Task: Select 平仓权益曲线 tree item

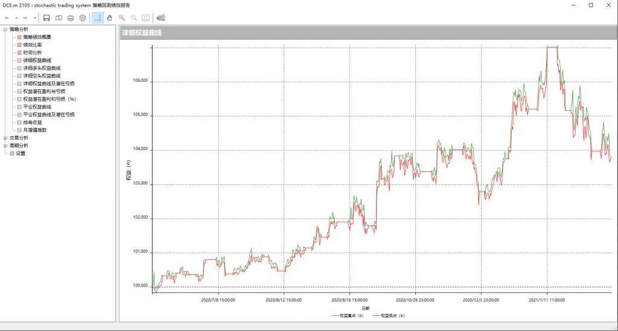Action: (37, 107)
